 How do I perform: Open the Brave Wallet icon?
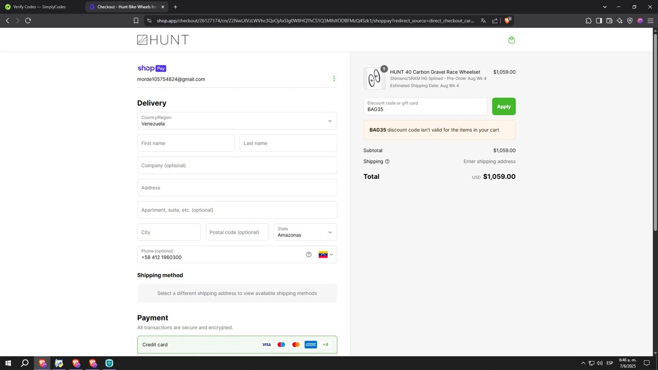point(609,21)
